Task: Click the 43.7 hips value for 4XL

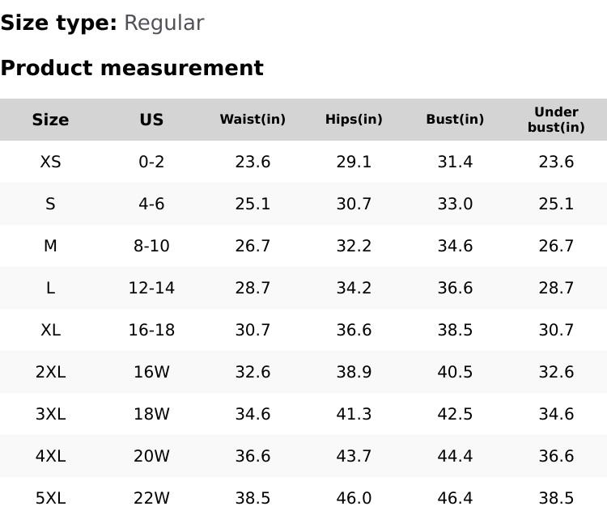Action: coord(354,456)
